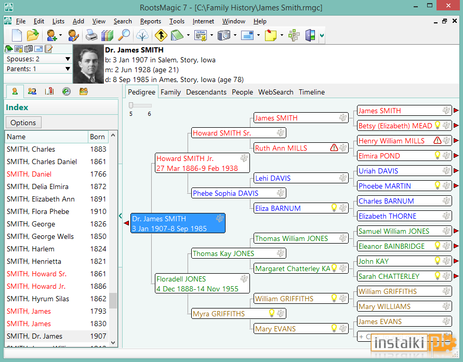Click the Edit person toolbar icon
The width and height of the screenshot is (463, 362).
tap(73, 35)
